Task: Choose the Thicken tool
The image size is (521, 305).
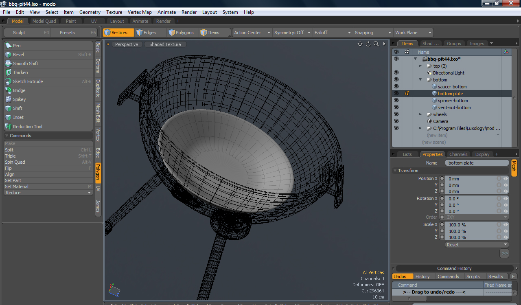Action: [x=48, y=72]
